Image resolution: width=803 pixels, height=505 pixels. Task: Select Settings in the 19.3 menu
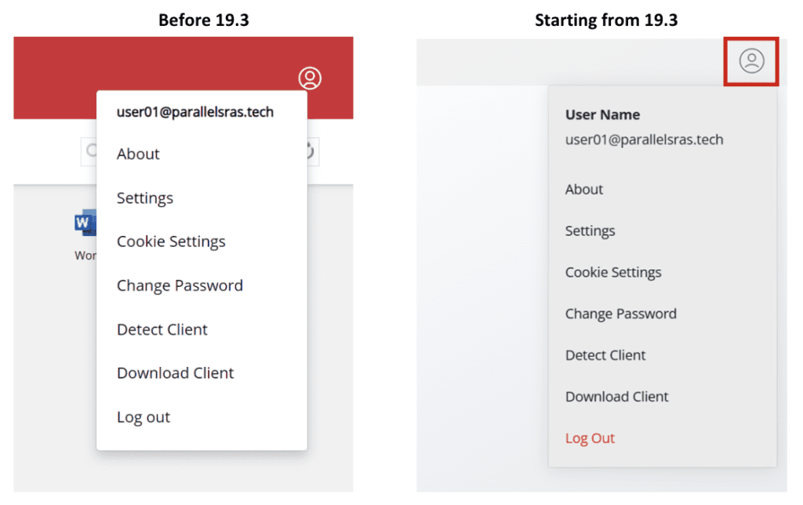coord(590,231)
